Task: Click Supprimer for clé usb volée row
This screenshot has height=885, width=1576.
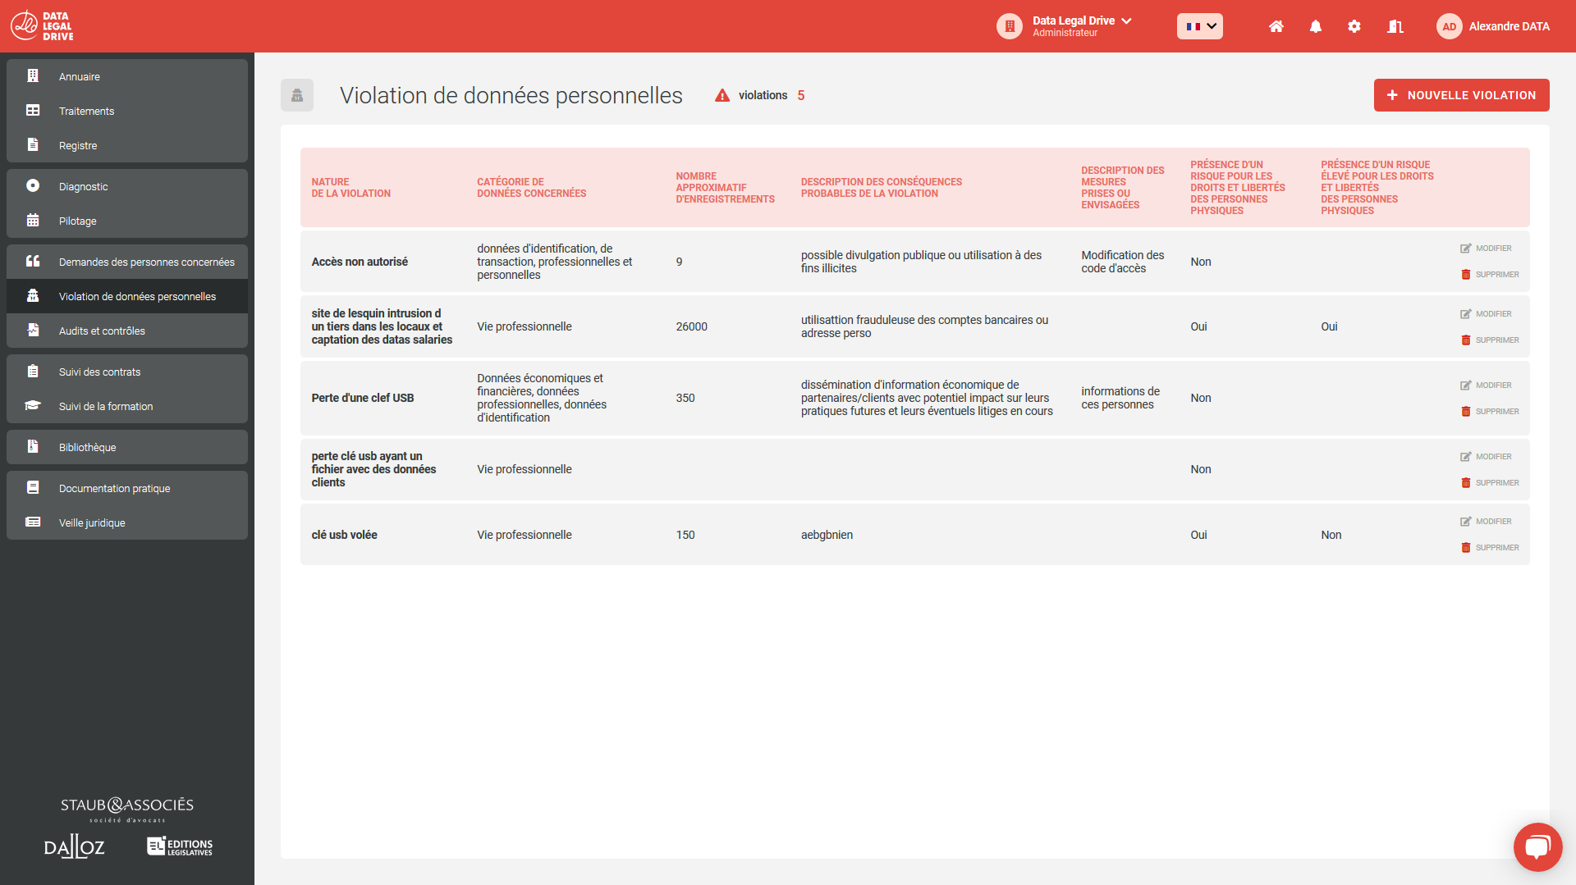Action: click(1490, 548)
